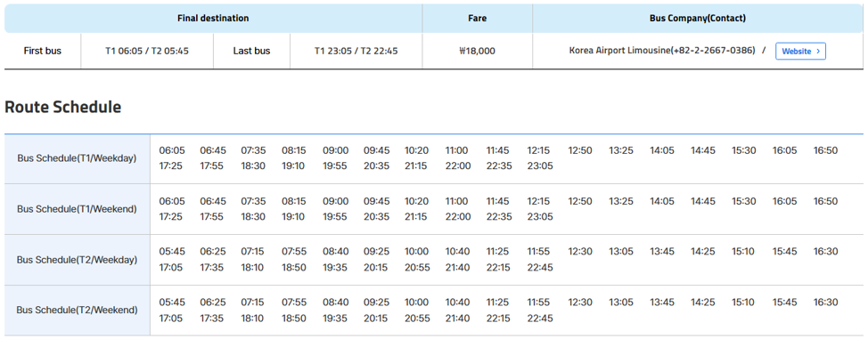Click 23:05 departure in T1/Weekend row
The image size is (868, 339).
(540, 217)
